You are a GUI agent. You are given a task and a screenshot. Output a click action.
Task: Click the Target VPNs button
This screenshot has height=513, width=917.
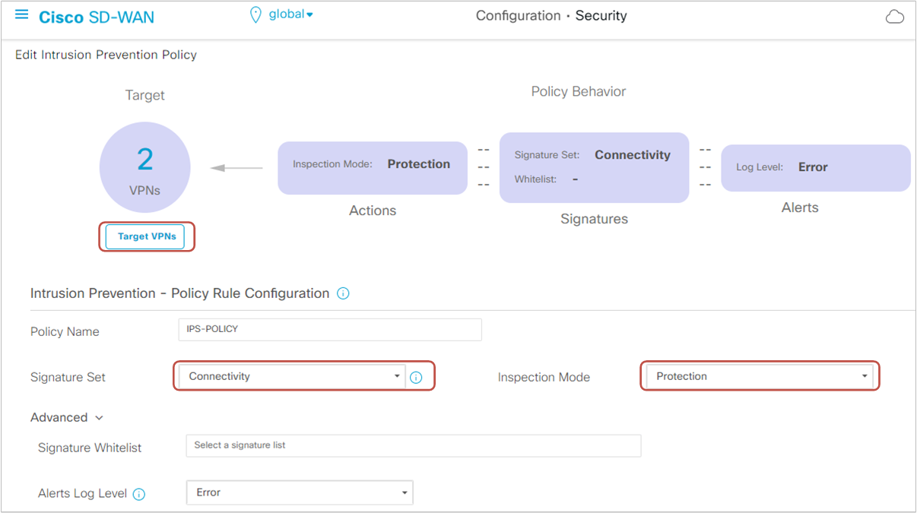click(145, 236)
